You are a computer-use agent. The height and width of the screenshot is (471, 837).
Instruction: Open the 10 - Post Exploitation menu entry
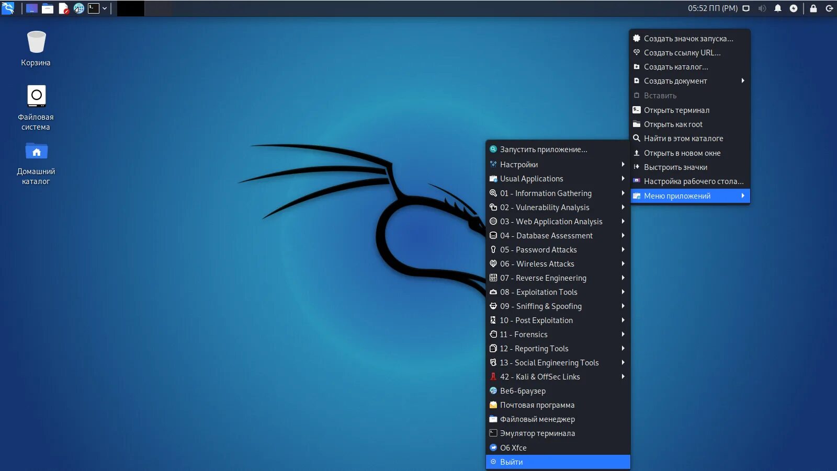pyautogui.click(x=558, y=320)
